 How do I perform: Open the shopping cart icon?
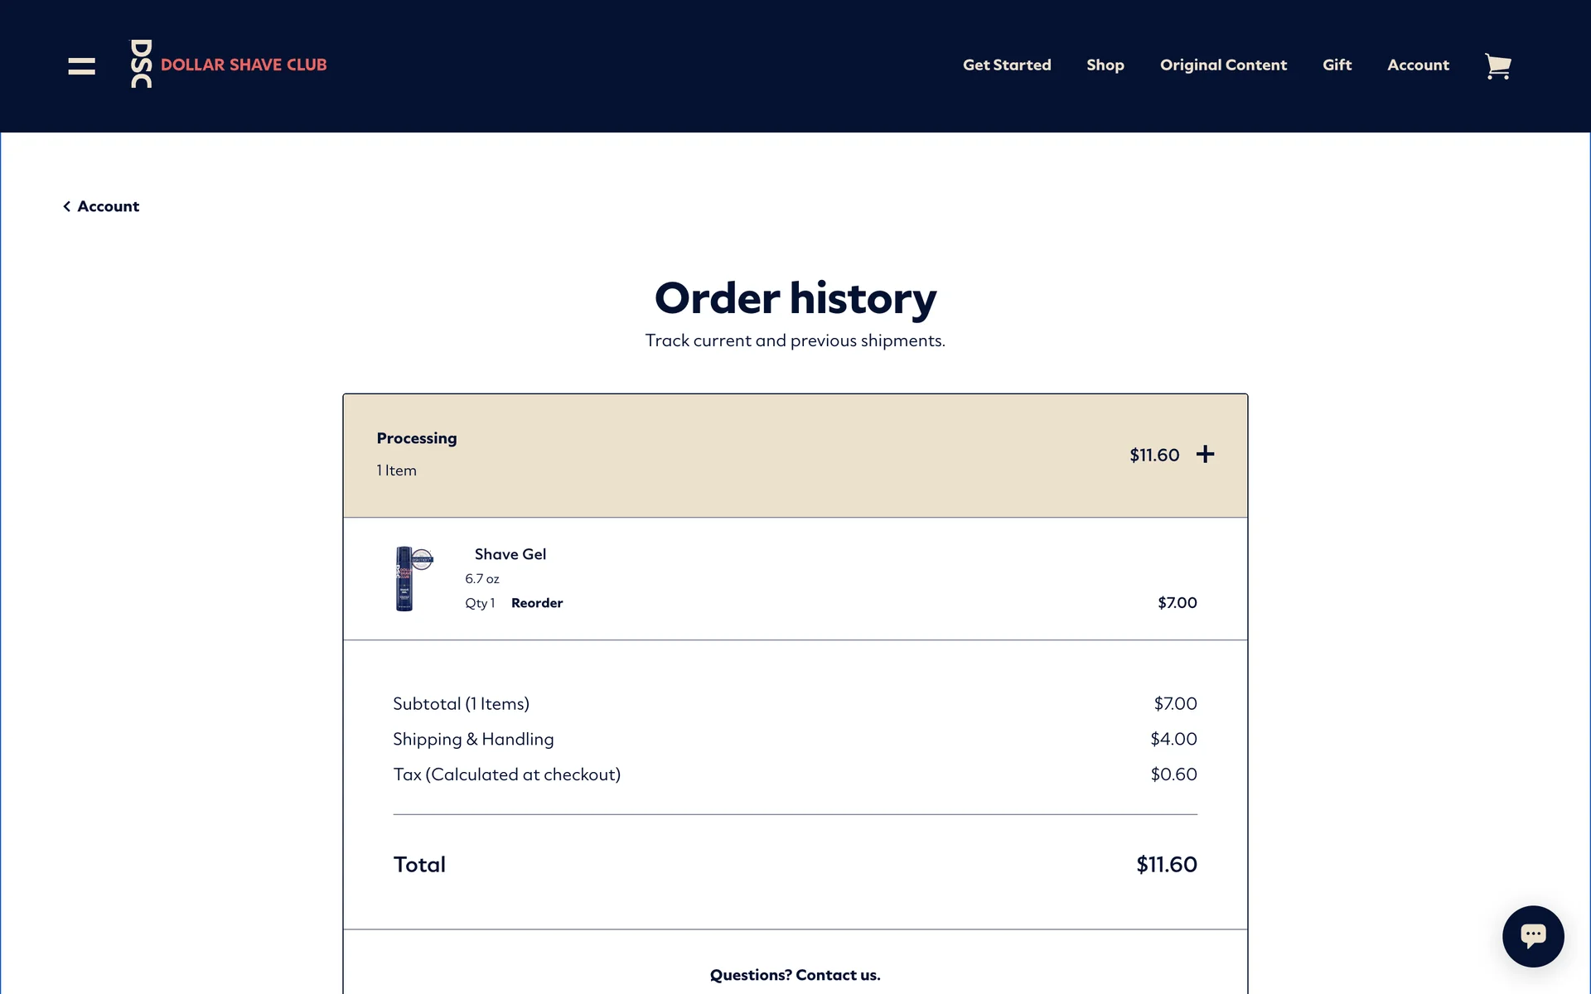(x=1497, y=65)
